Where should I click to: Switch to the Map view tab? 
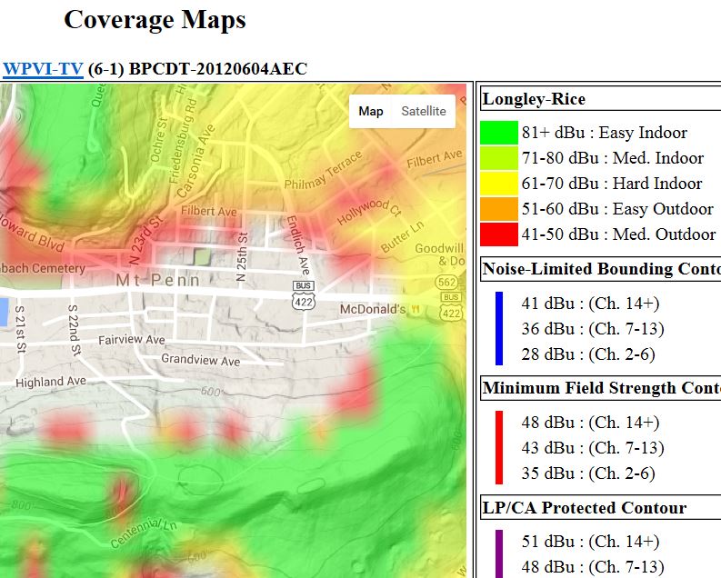(x=371, y=111)
